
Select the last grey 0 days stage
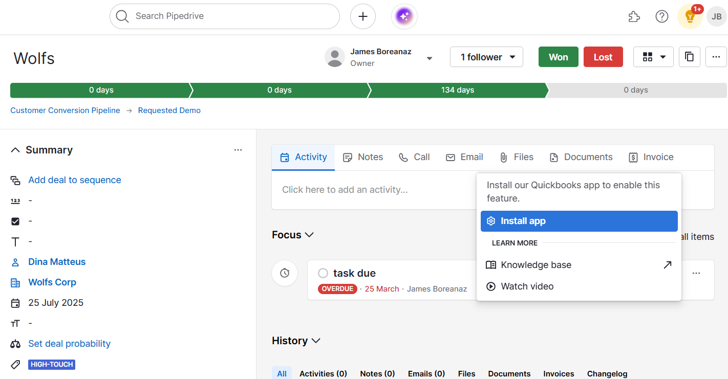tap(636, 90)
